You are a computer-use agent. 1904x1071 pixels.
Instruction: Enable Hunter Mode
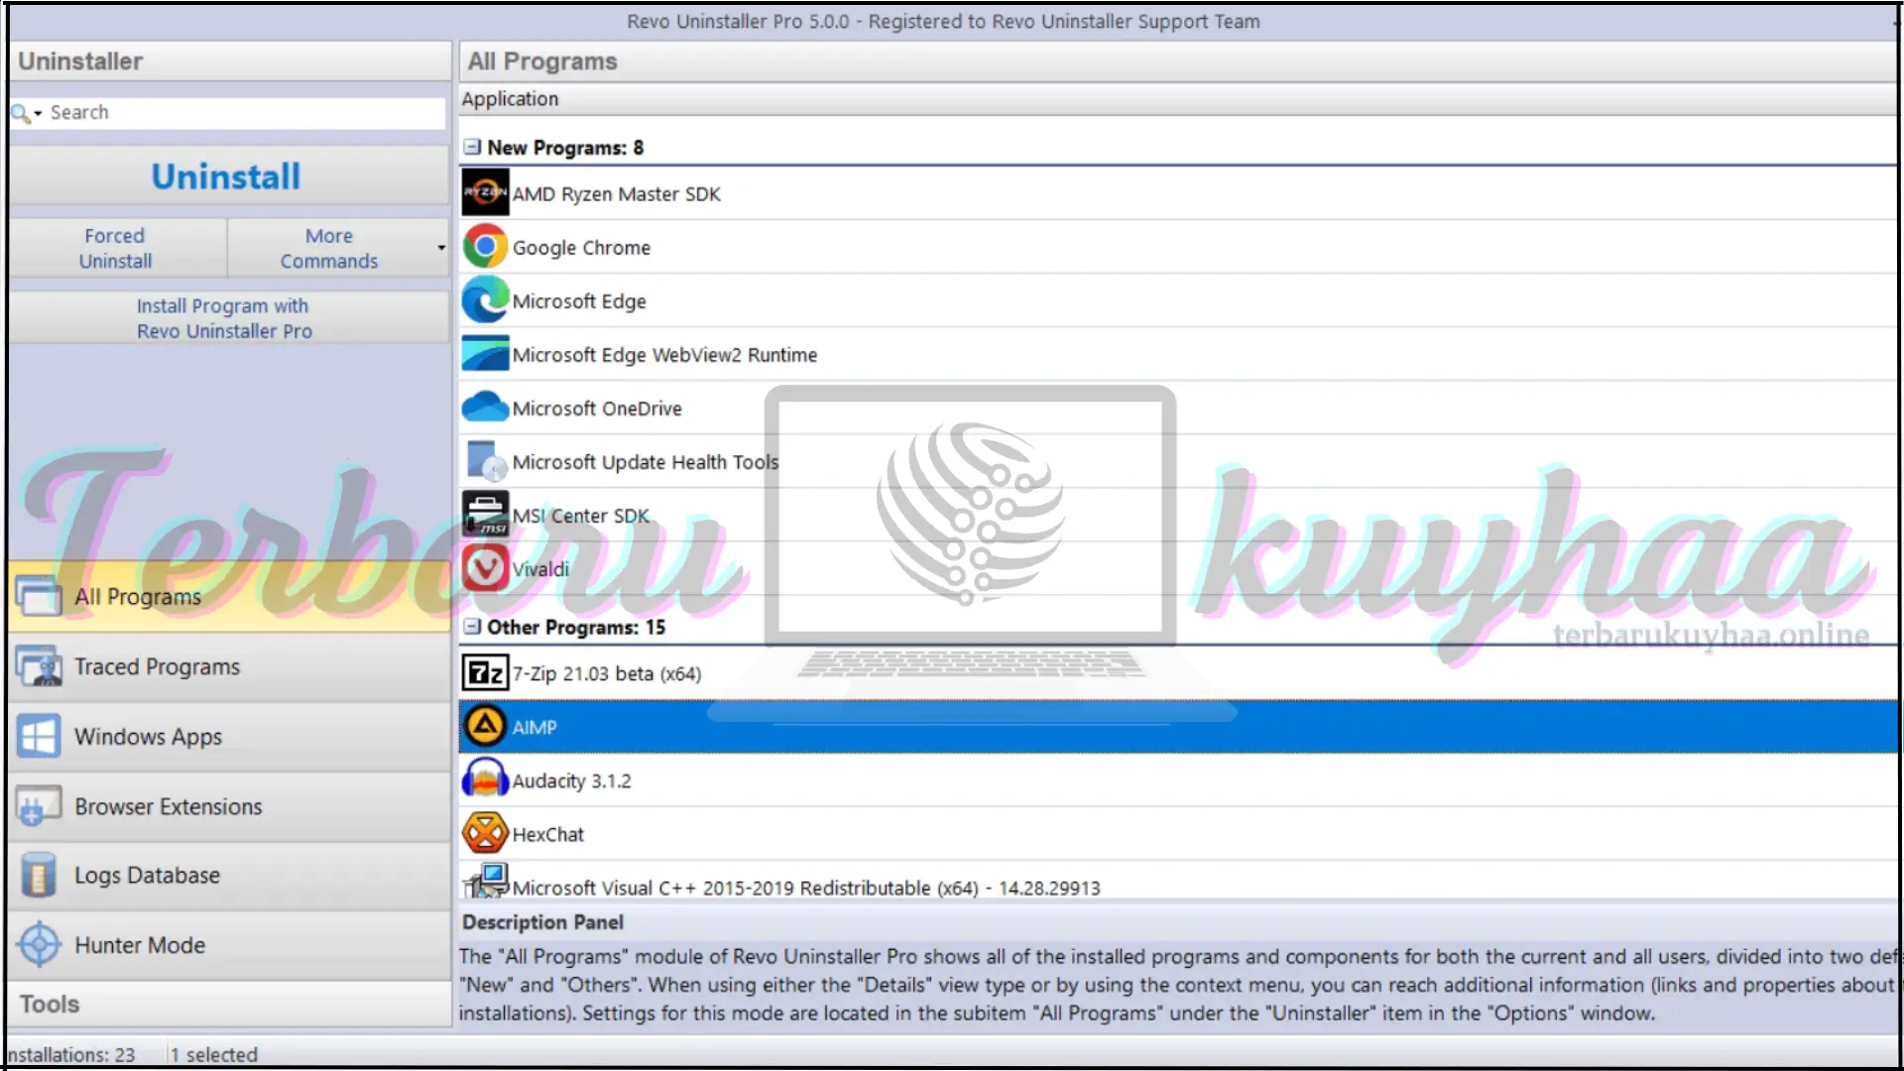(139, 944)
